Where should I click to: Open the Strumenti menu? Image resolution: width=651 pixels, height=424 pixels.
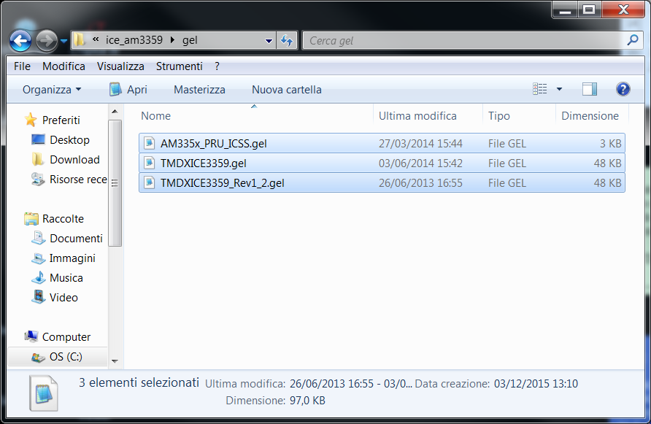(x=180, y=66)
